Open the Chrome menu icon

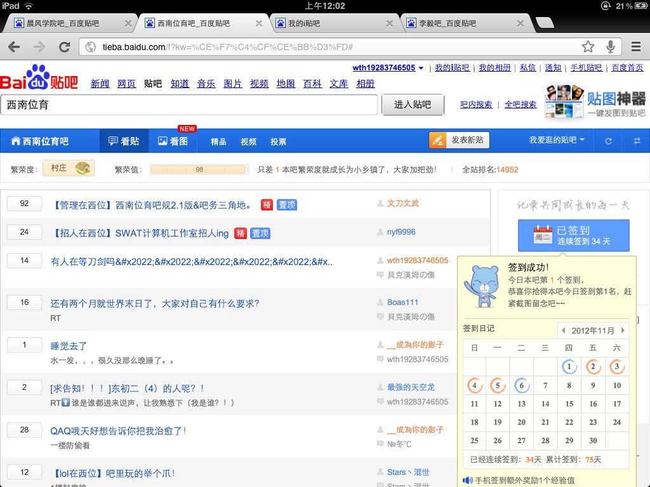tap(636, 46)
